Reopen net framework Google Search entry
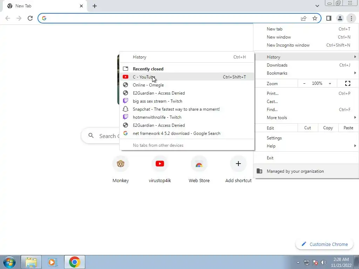 tap(187, 133)
